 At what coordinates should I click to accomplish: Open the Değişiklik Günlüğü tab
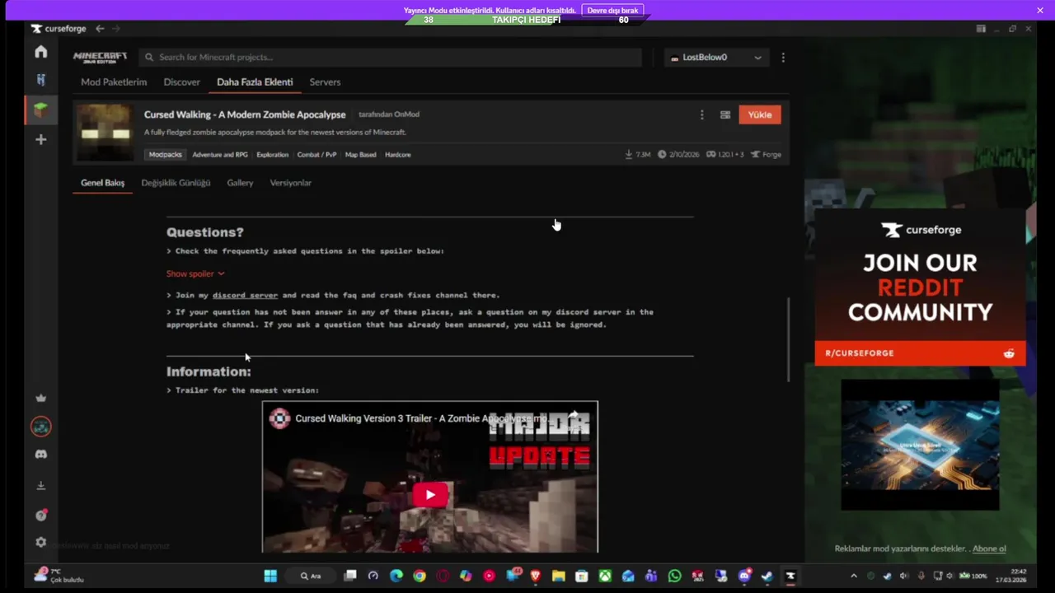pos(176,183)
